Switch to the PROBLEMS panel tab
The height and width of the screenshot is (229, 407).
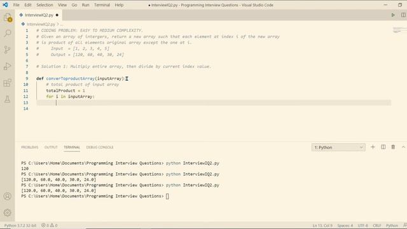30,147
